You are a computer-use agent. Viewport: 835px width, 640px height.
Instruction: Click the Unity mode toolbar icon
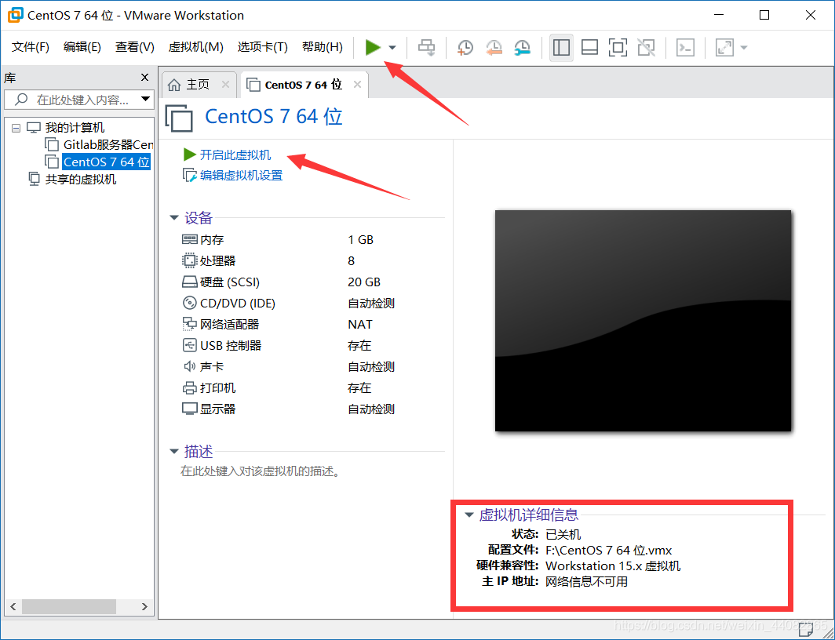point(646,47)
